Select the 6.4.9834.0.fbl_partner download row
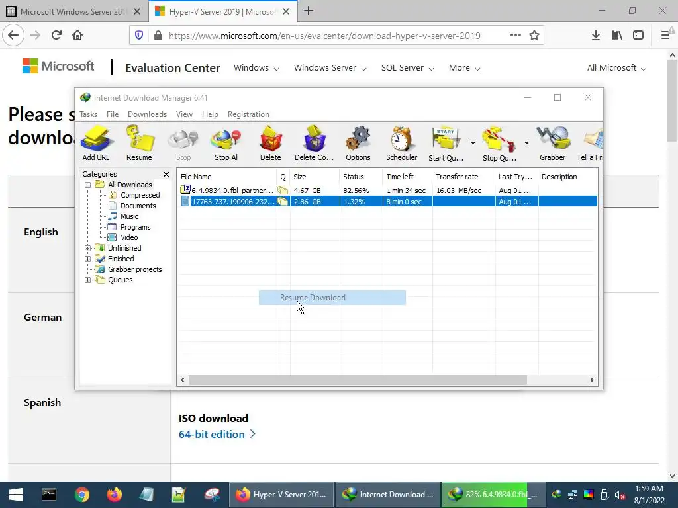This screenshot has width=678, height=508. [x=387, y=190]
